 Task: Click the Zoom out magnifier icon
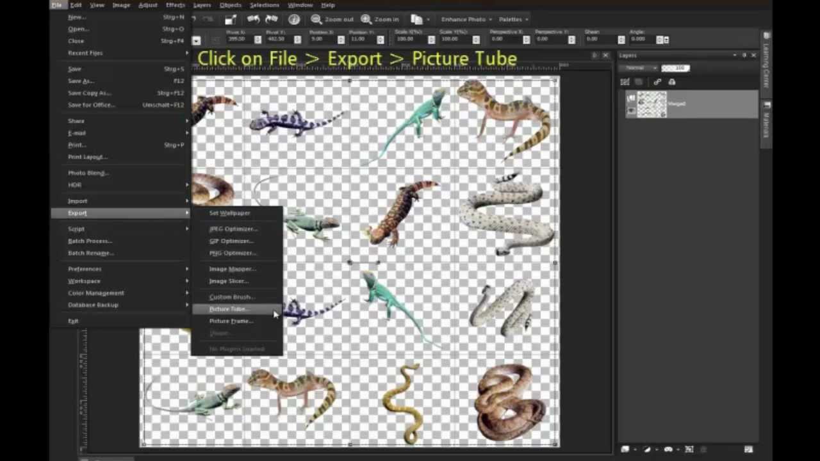point(316,19)
